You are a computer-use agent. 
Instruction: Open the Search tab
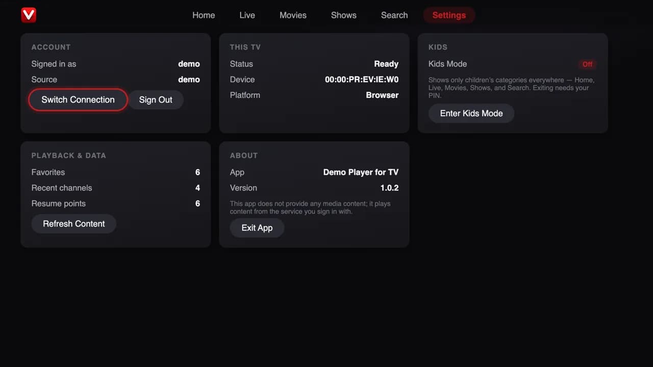(x=394, y=15)
